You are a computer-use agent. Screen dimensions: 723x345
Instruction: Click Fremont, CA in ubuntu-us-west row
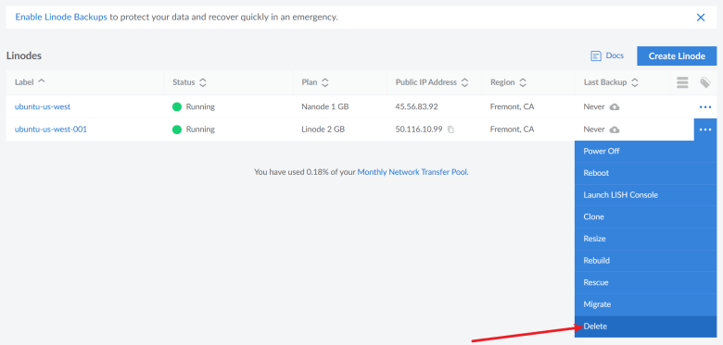[x=512, y=106]
